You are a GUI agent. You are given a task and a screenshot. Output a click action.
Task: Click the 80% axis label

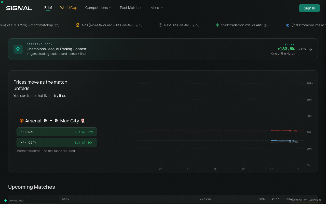coord(309,100)
